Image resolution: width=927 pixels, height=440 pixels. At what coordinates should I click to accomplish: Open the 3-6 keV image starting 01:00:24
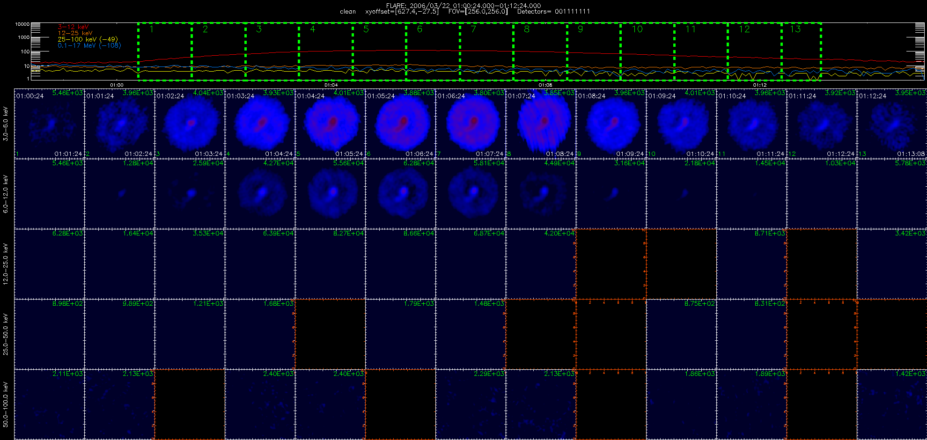[49, 123]
